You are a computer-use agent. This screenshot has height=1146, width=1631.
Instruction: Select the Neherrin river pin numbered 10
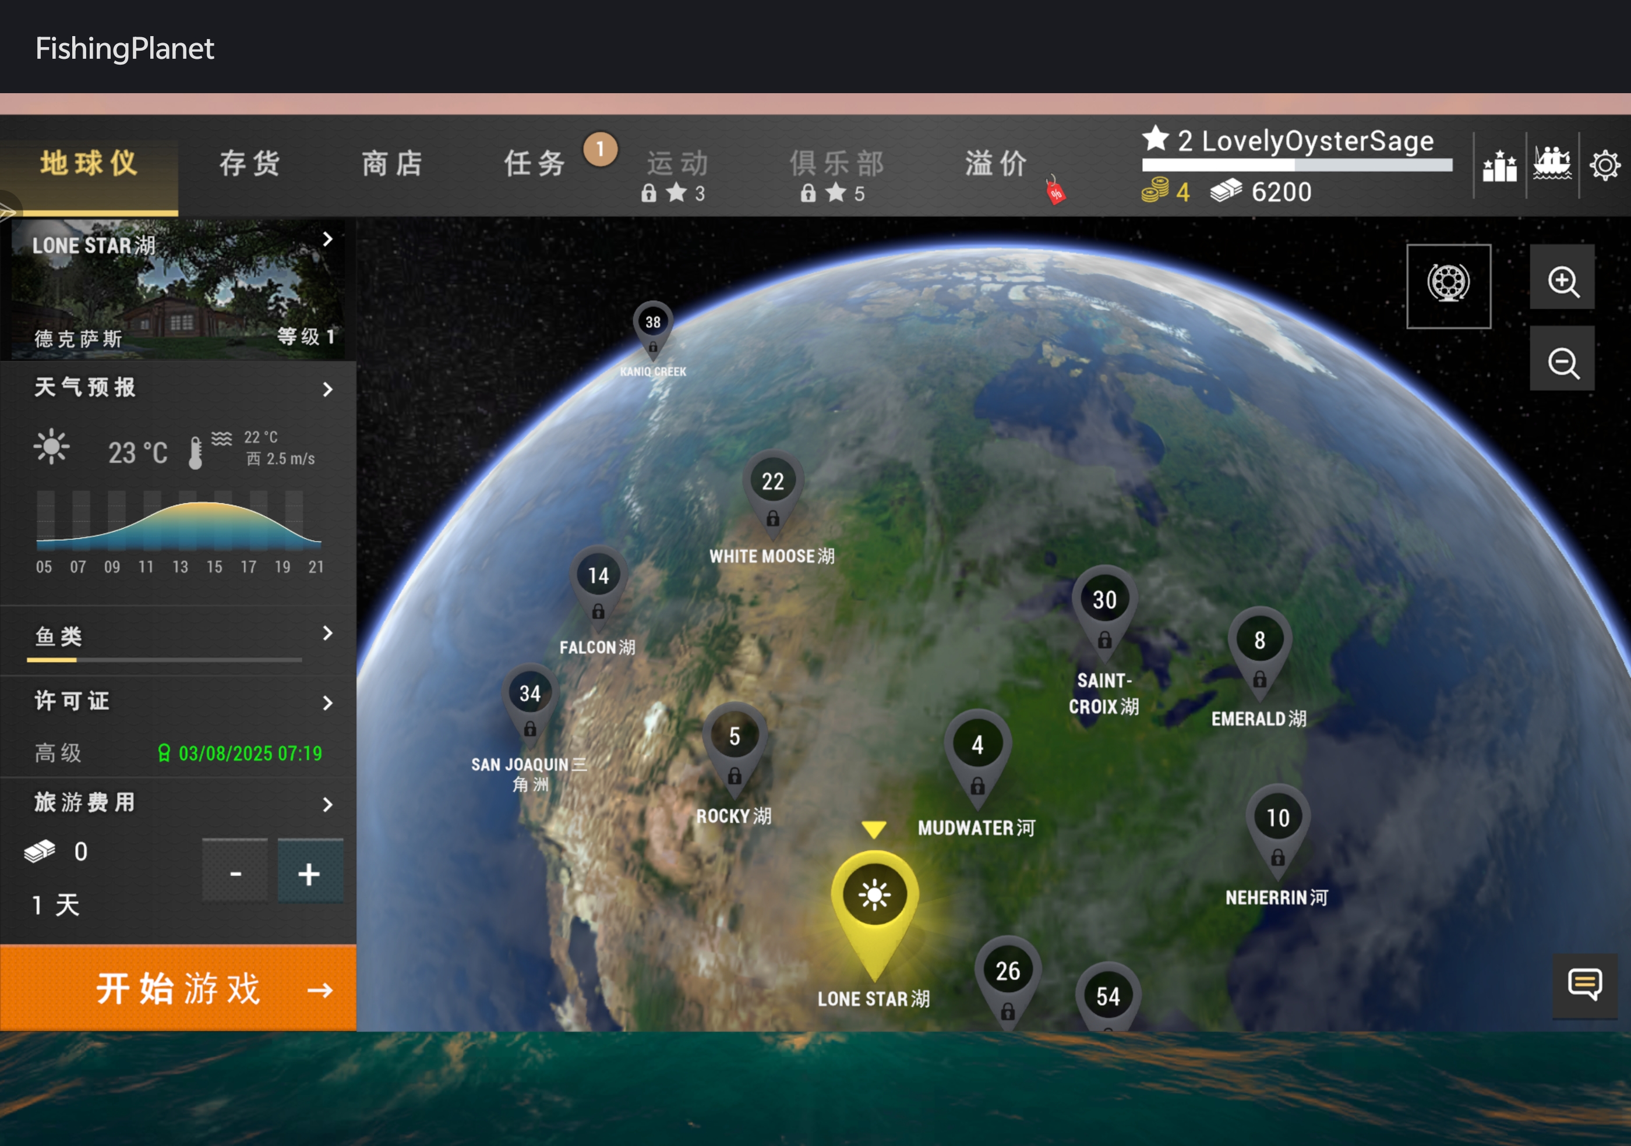[1278, 833]
